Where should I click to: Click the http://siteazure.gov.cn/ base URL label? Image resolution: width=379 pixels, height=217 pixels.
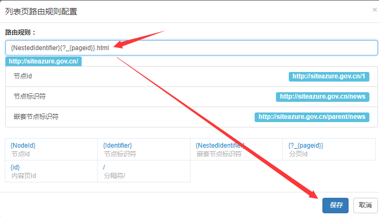[x=43, y=61]
